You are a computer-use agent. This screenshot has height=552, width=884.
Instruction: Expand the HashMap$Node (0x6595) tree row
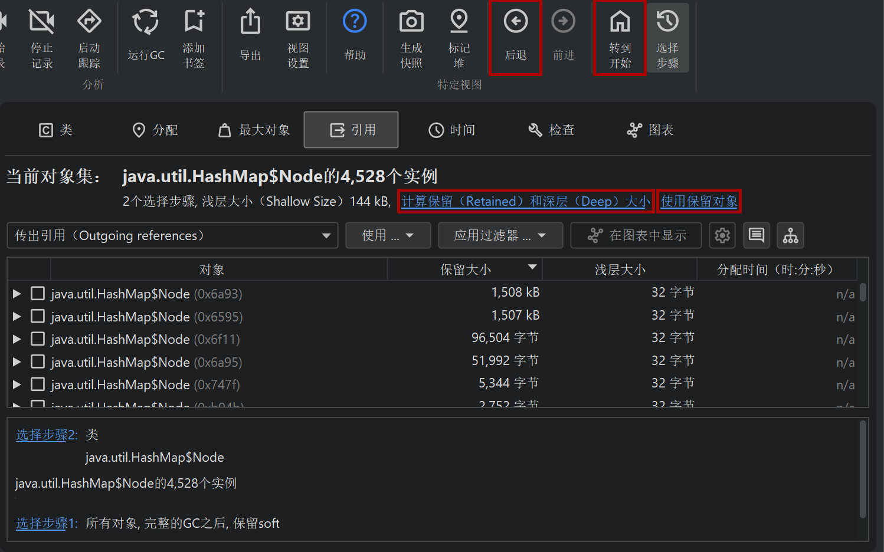[x=17, y=317]
